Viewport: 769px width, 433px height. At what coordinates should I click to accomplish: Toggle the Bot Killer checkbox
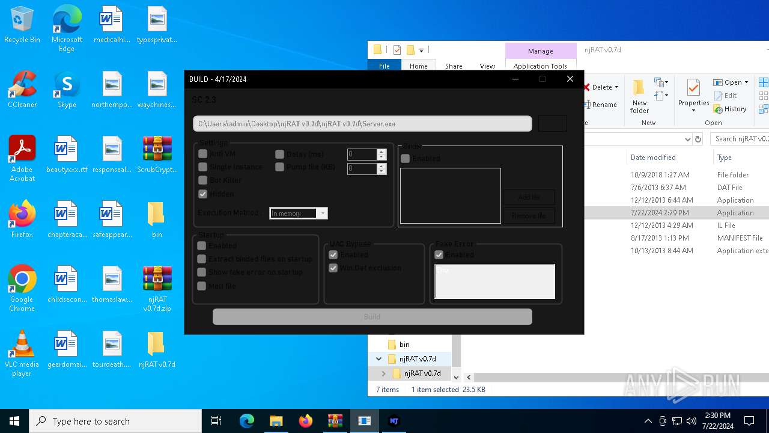(x=202, y=180)
